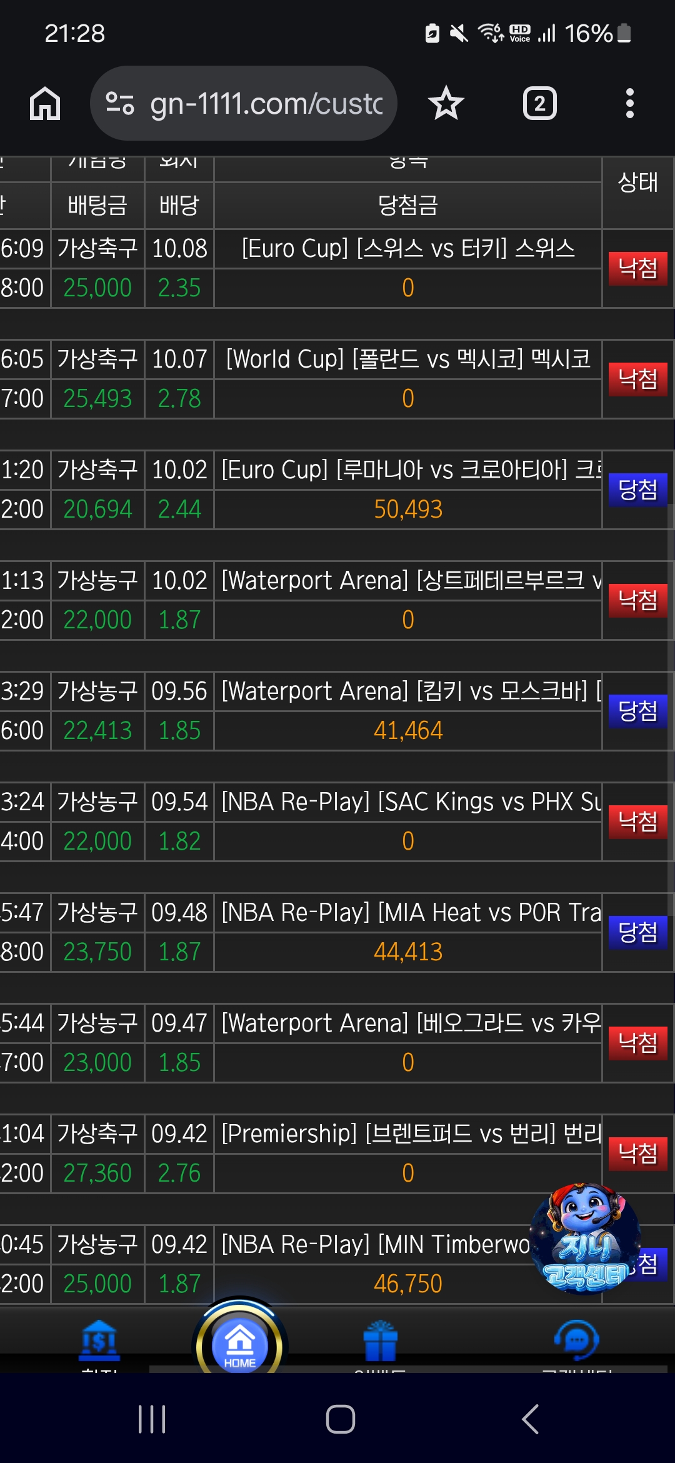
Task: Click the gn-1111.com address bar
Action: 266,103
